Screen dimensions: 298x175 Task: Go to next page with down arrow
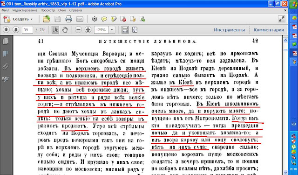16,30
